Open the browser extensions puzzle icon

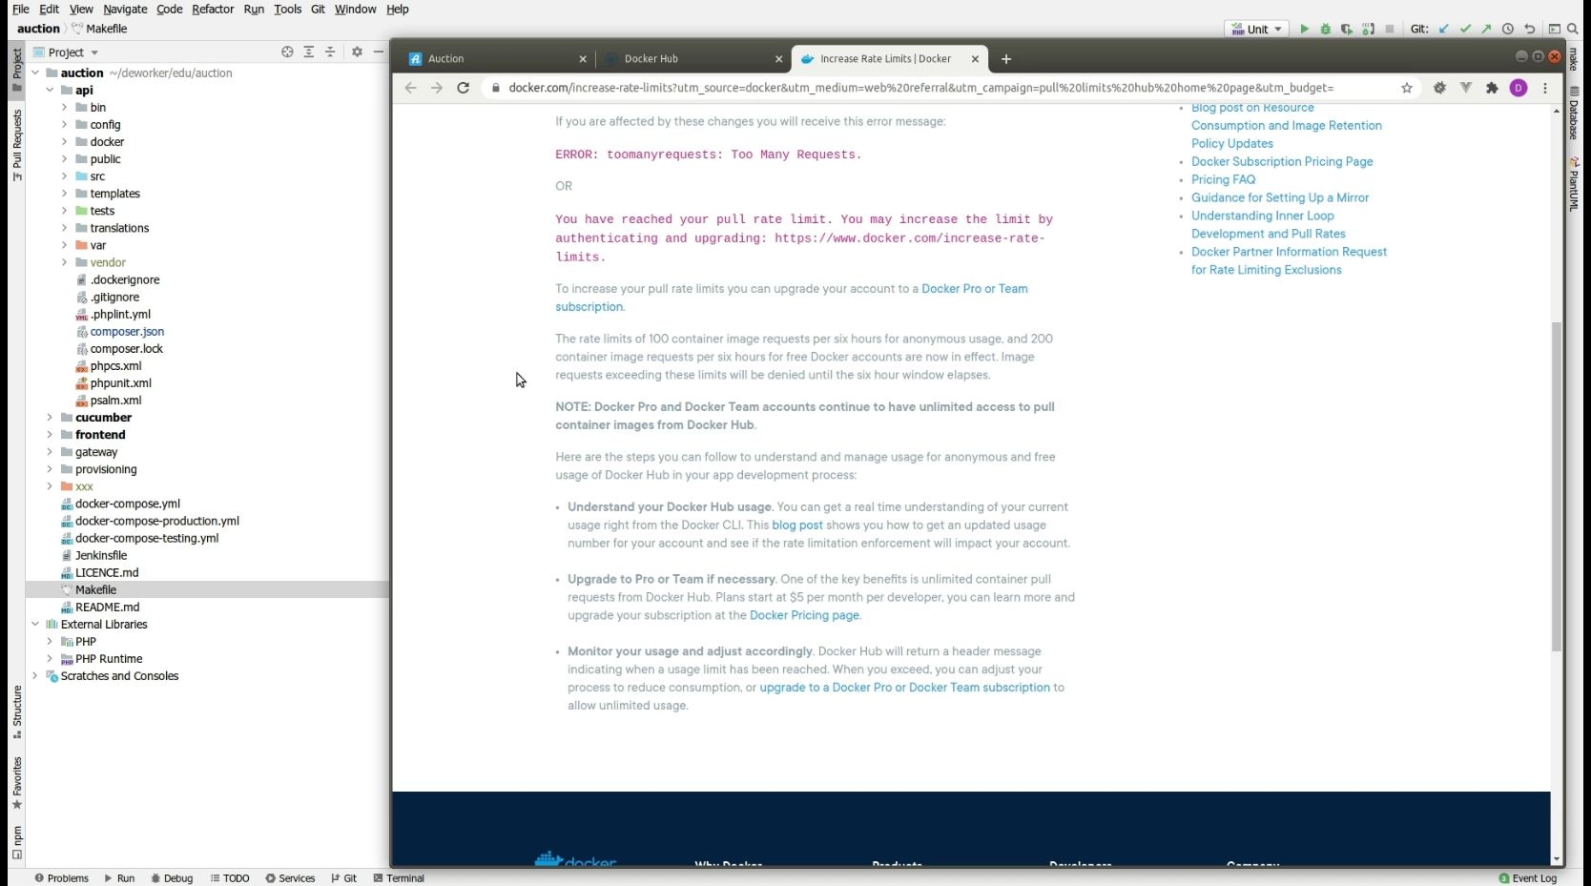click(1492, 88)
